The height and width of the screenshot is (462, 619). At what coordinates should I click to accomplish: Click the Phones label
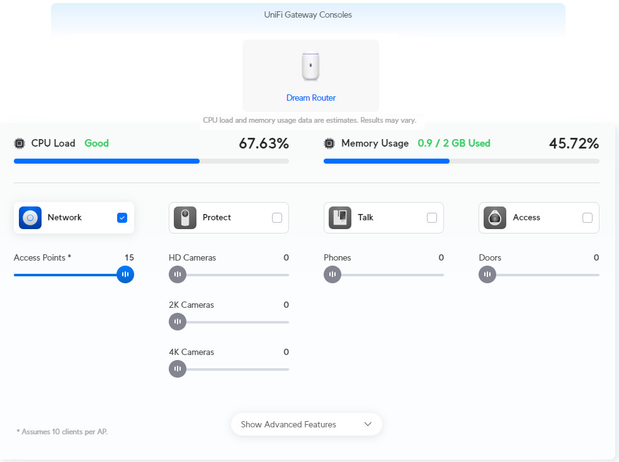click(x=337, y=257)
